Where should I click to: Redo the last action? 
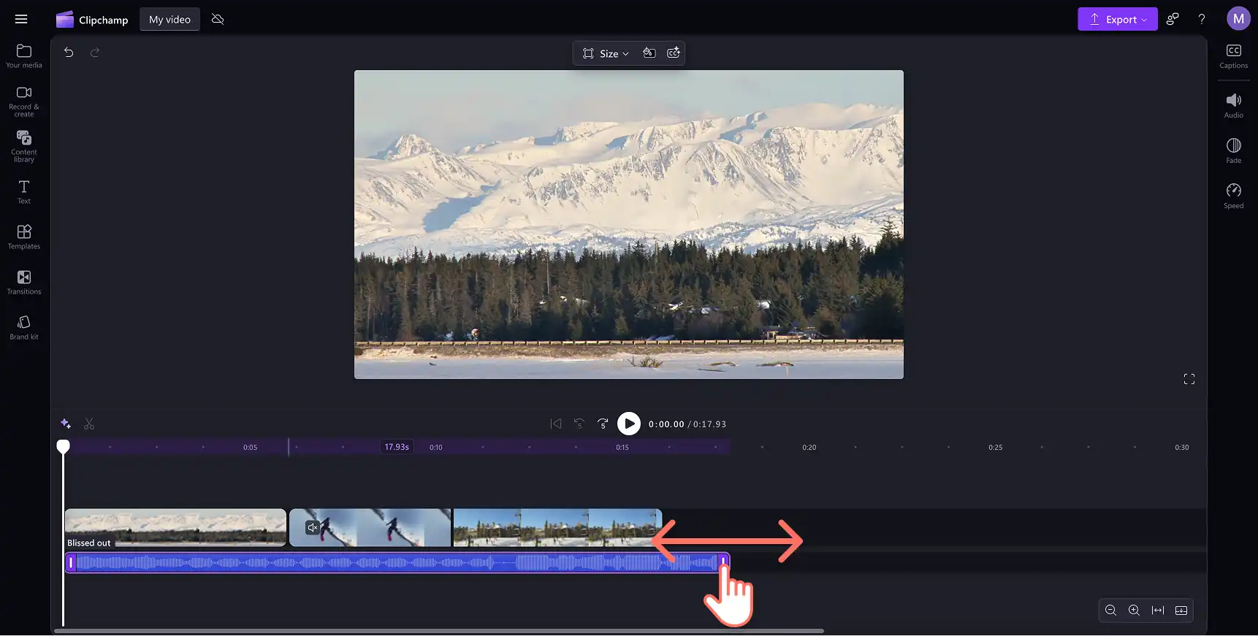pos(95,53)
